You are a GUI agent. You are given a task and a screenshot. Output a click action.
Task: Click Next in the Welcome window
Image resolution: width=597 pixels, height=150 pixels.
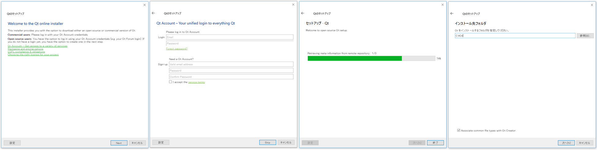[x=119, y=143]
